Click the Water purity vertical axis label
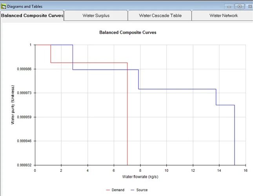This screenshot has width=253, height=196. pyautogui.click(x=13, y=104)
